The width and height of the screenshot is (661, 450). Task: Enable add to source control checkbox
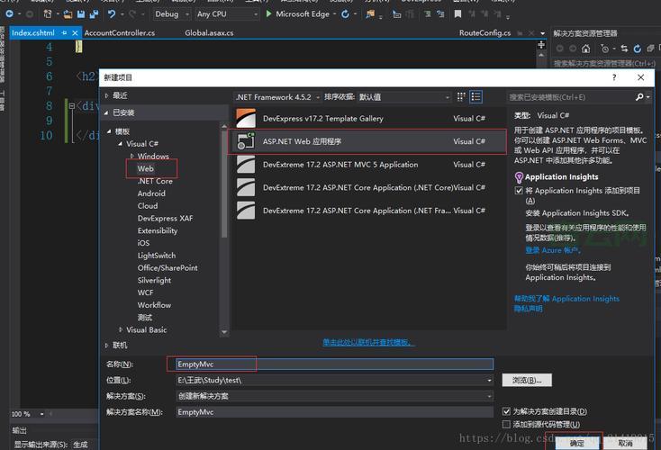[507, 424]
